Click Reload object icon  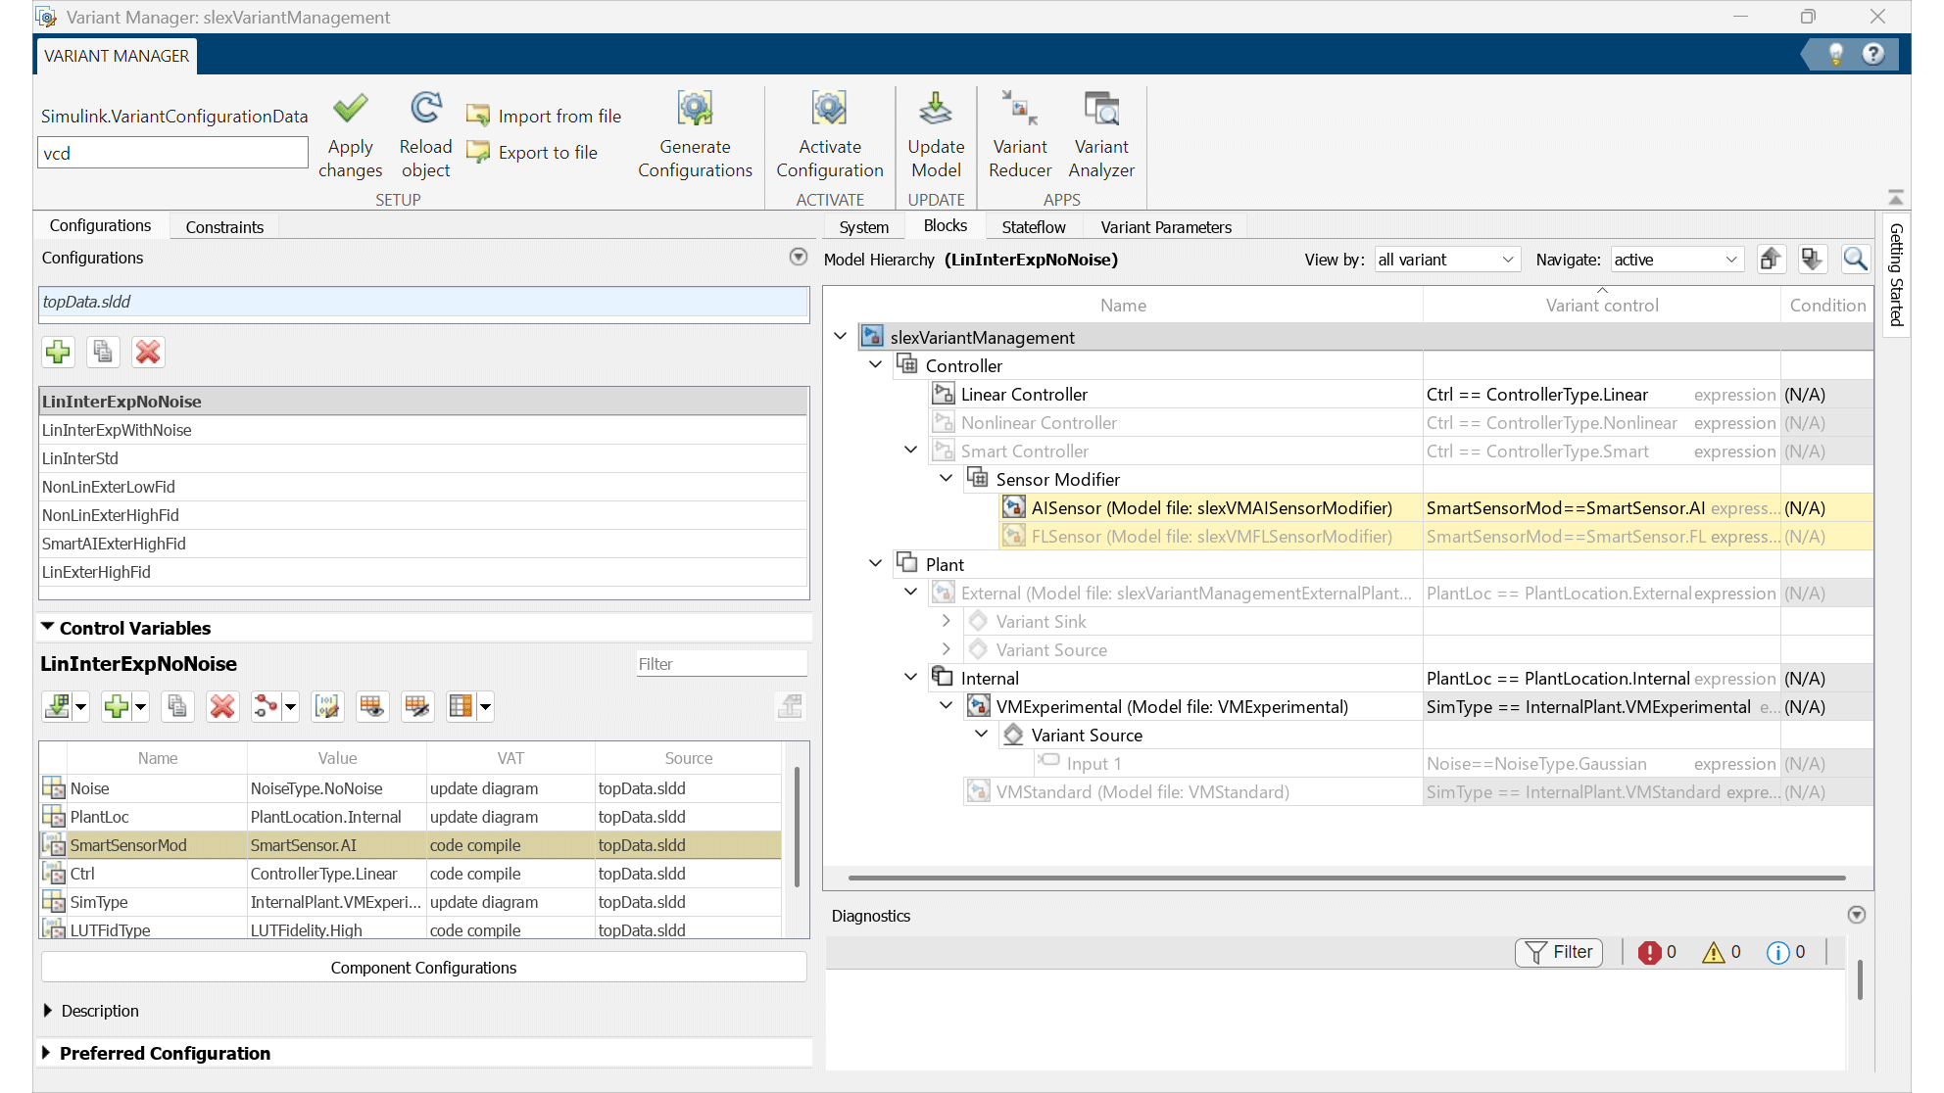[x=425, y=109]
